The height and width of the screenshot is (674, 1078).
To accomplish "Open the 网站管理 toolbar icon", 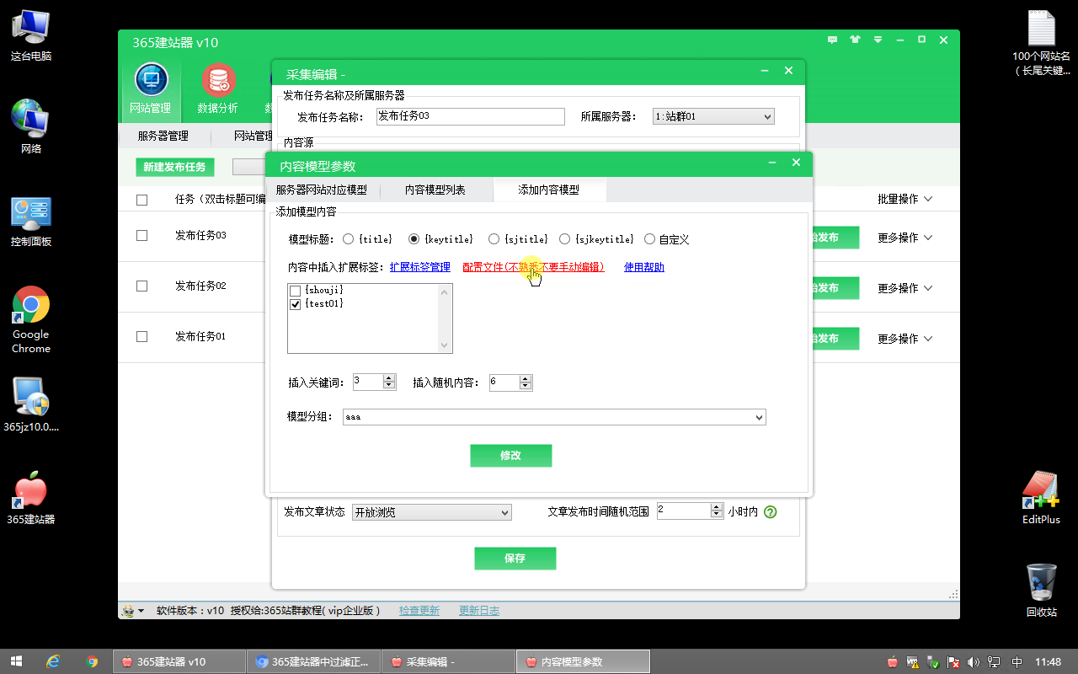I will point(150,90).
